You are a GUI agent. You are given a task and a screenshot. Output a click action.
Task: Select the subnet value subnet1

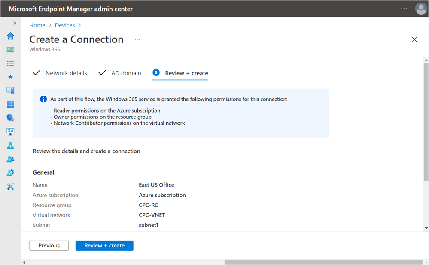coord(149,225)
